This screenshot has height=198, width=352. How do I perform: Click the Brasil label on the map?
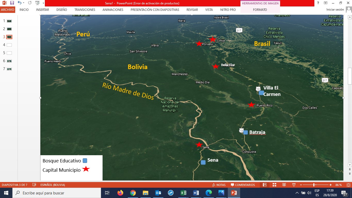pos(262,44)
